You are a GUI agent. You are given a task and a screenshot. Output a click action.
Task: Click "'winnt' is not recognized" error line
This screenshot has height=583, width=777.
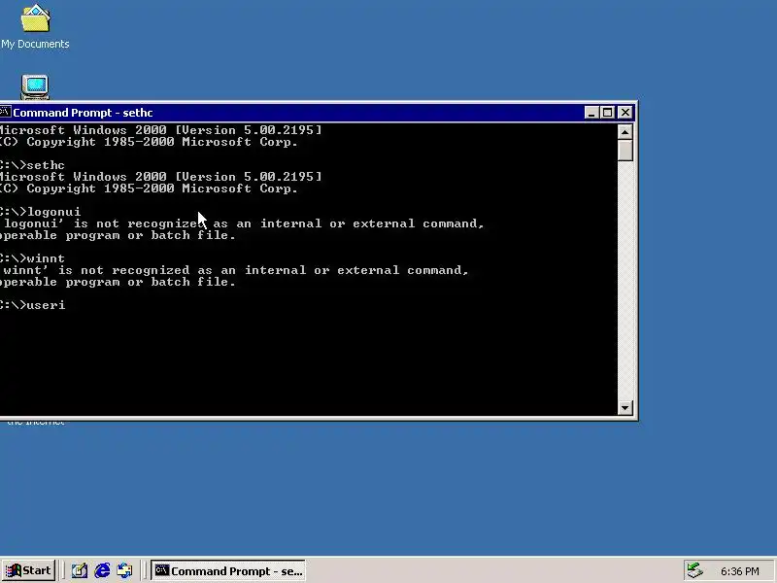(234, 270)
